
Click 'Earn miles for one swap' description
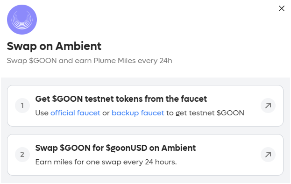pos(106,162)
